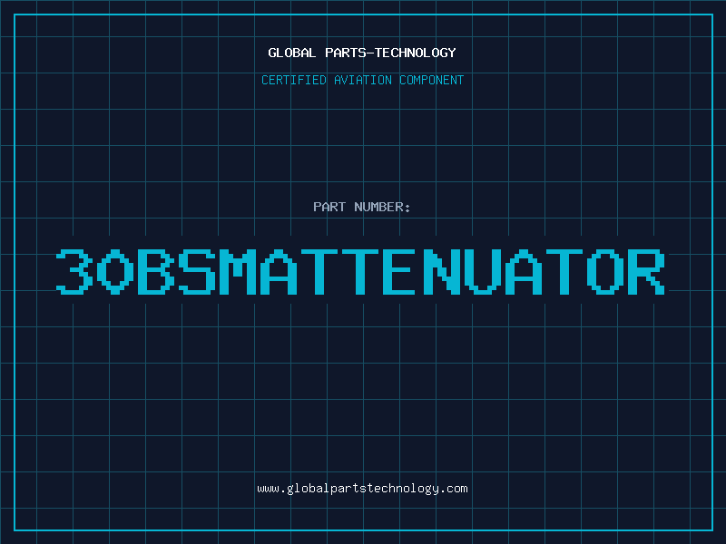726x544 pixels.
Task: Select the 30BSMATTENUATOR part number text
Action: coord(360,272)
